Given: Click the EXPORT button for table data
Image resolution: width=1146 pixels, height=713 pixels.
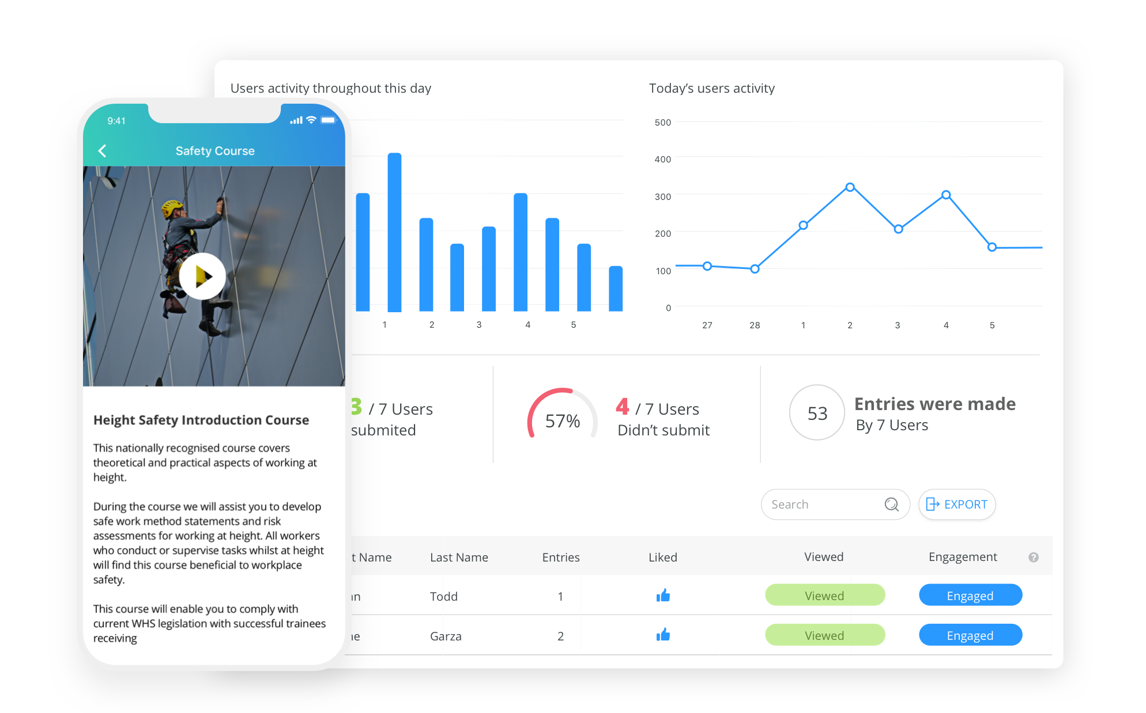Looking at the screenshot, I should [x=957, y=505].
